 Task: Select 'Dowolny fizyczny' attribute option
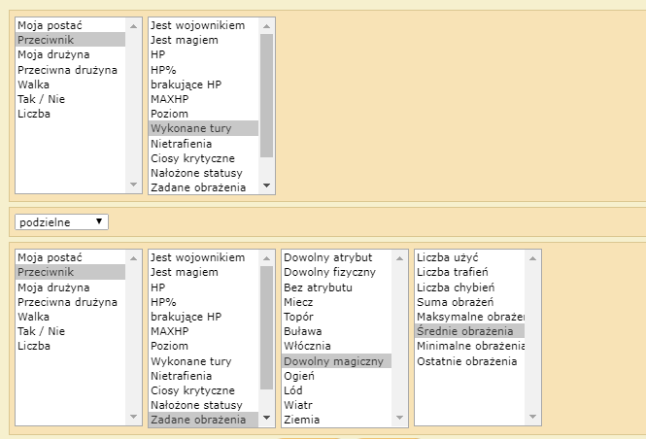(x=336, y=272)
